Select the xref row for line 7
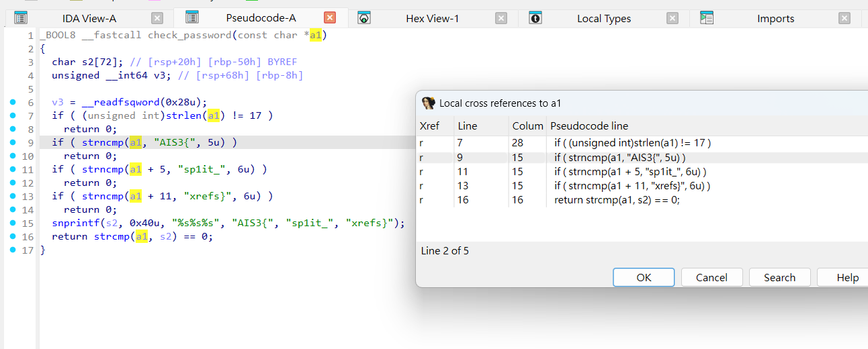 tap(642, 142)
